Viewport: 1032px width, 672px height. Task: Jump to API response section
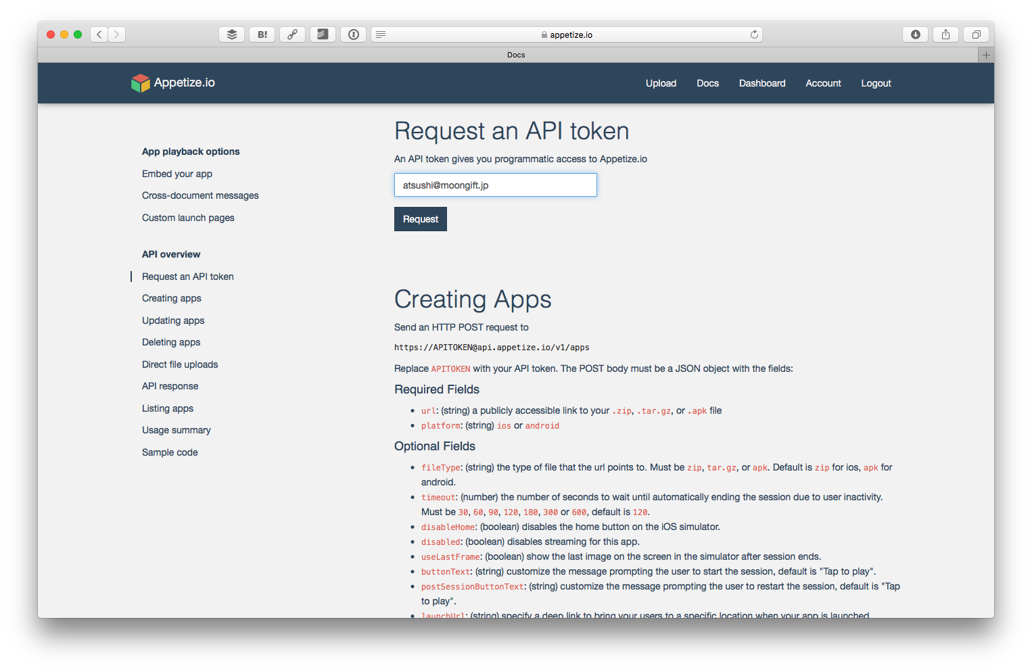click(170, 386)
